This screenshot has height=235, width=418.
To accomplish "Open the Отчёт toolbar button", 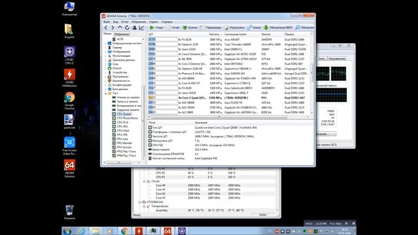I will tap(173, 27).
